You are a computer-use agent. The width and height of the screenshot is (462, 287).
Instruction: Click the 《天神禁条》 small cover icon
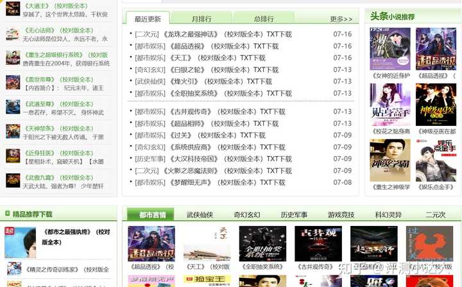[13, 132]
